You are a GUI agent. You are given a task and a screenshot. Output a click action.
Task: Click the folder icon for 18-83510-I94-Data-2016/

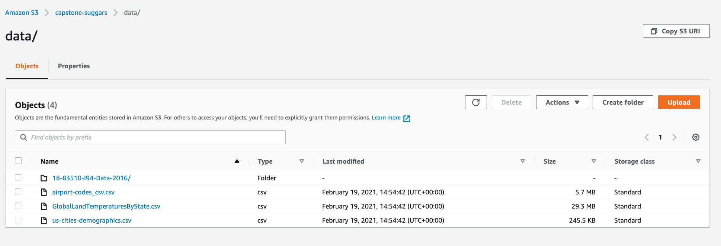pos(44,178)
